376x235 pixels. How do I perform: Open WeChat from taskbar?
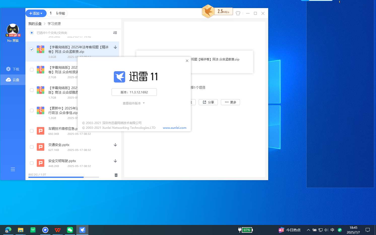(70, 230)
